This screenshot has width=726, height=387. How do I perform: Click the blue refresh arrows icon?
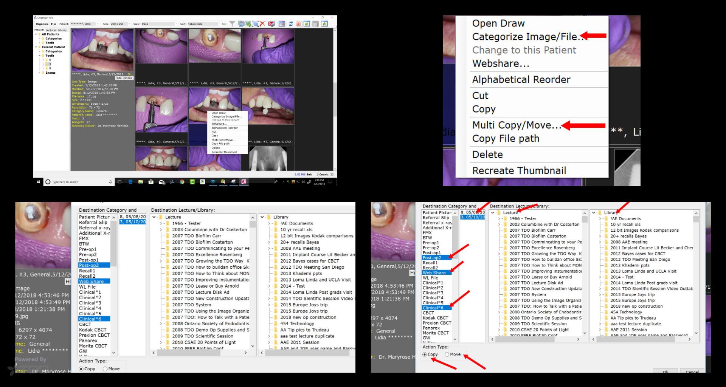(x=291, y=24)
